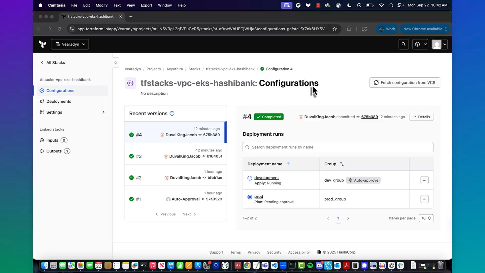Change Items per page selector

coord(426,218)
